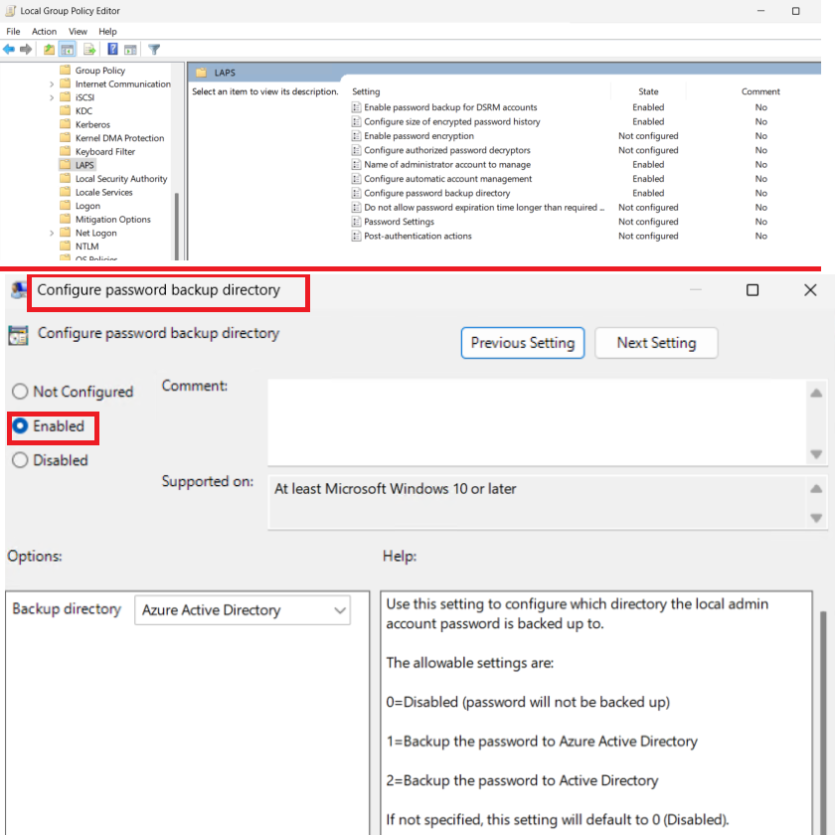This screenshot has height=835, width=835.
Task: Click the Filter funnel toolbar icon
Action: point(154,49)
